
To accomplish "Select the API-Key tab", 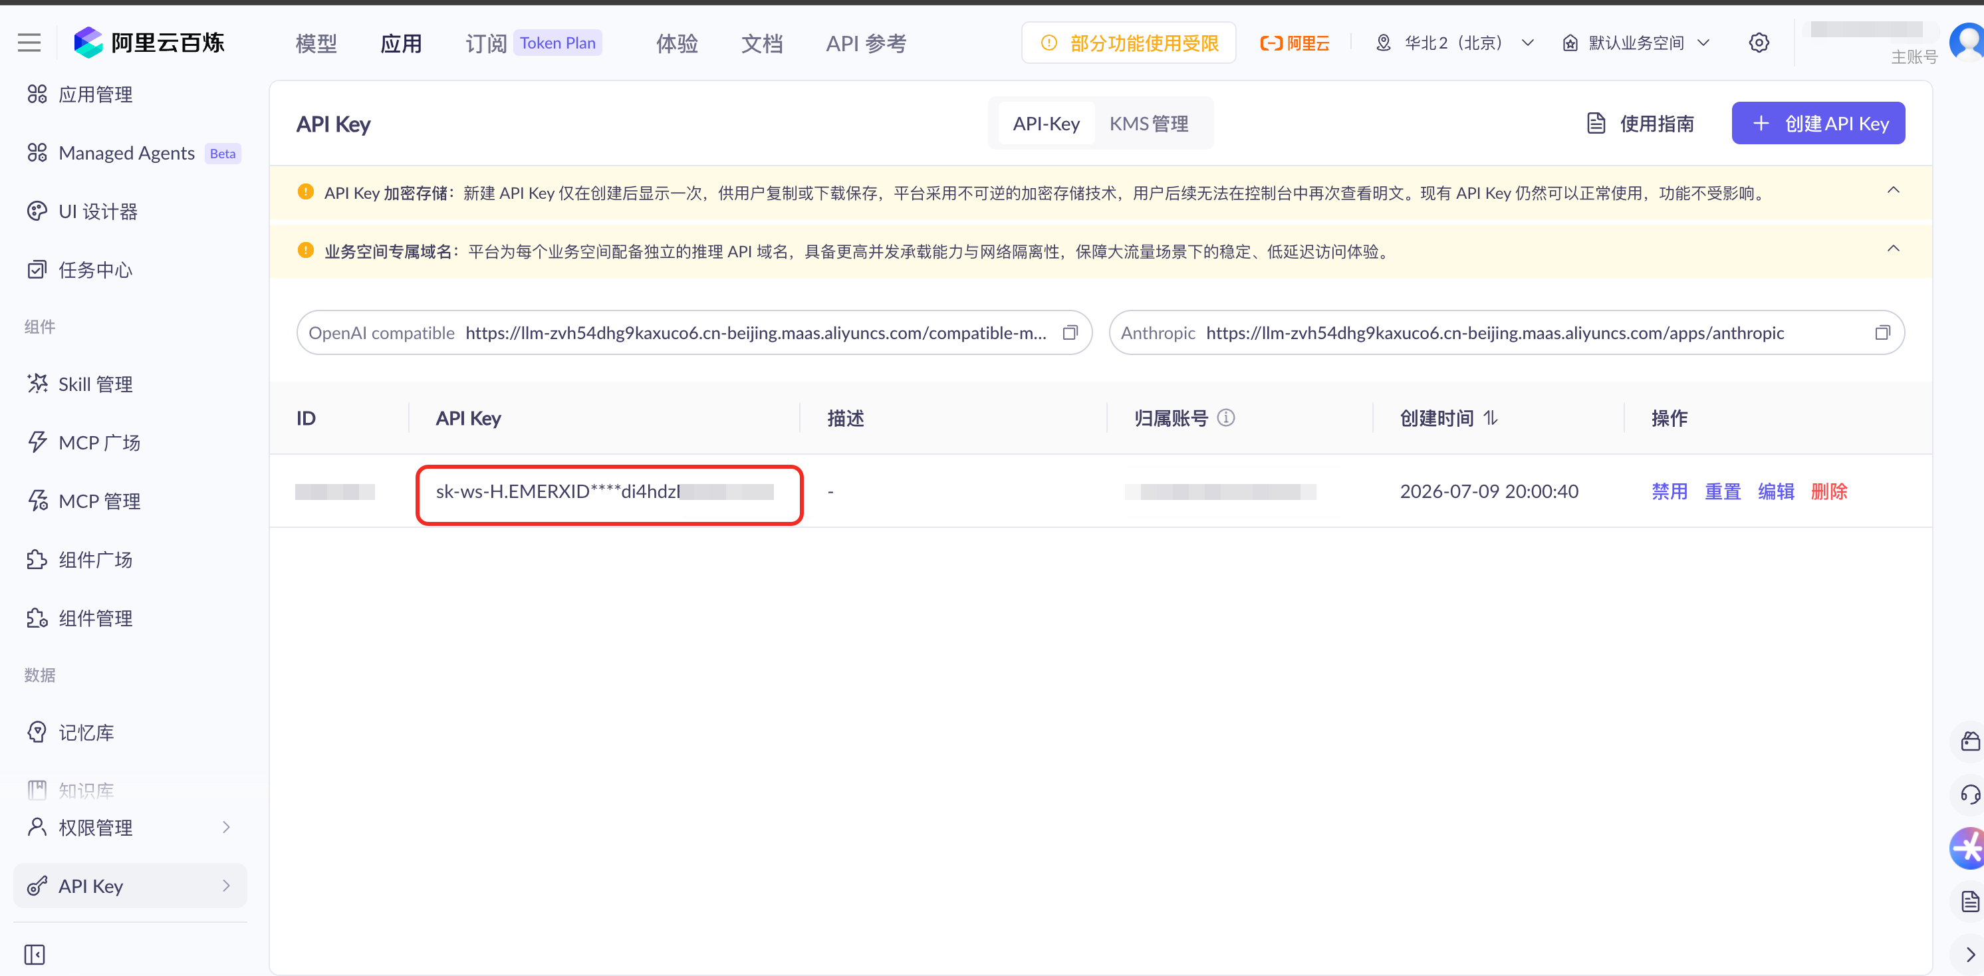I will tap(1046, 123).
